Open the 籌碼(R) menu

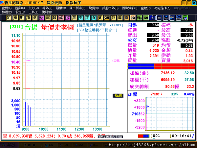click(x=47, y=8)
